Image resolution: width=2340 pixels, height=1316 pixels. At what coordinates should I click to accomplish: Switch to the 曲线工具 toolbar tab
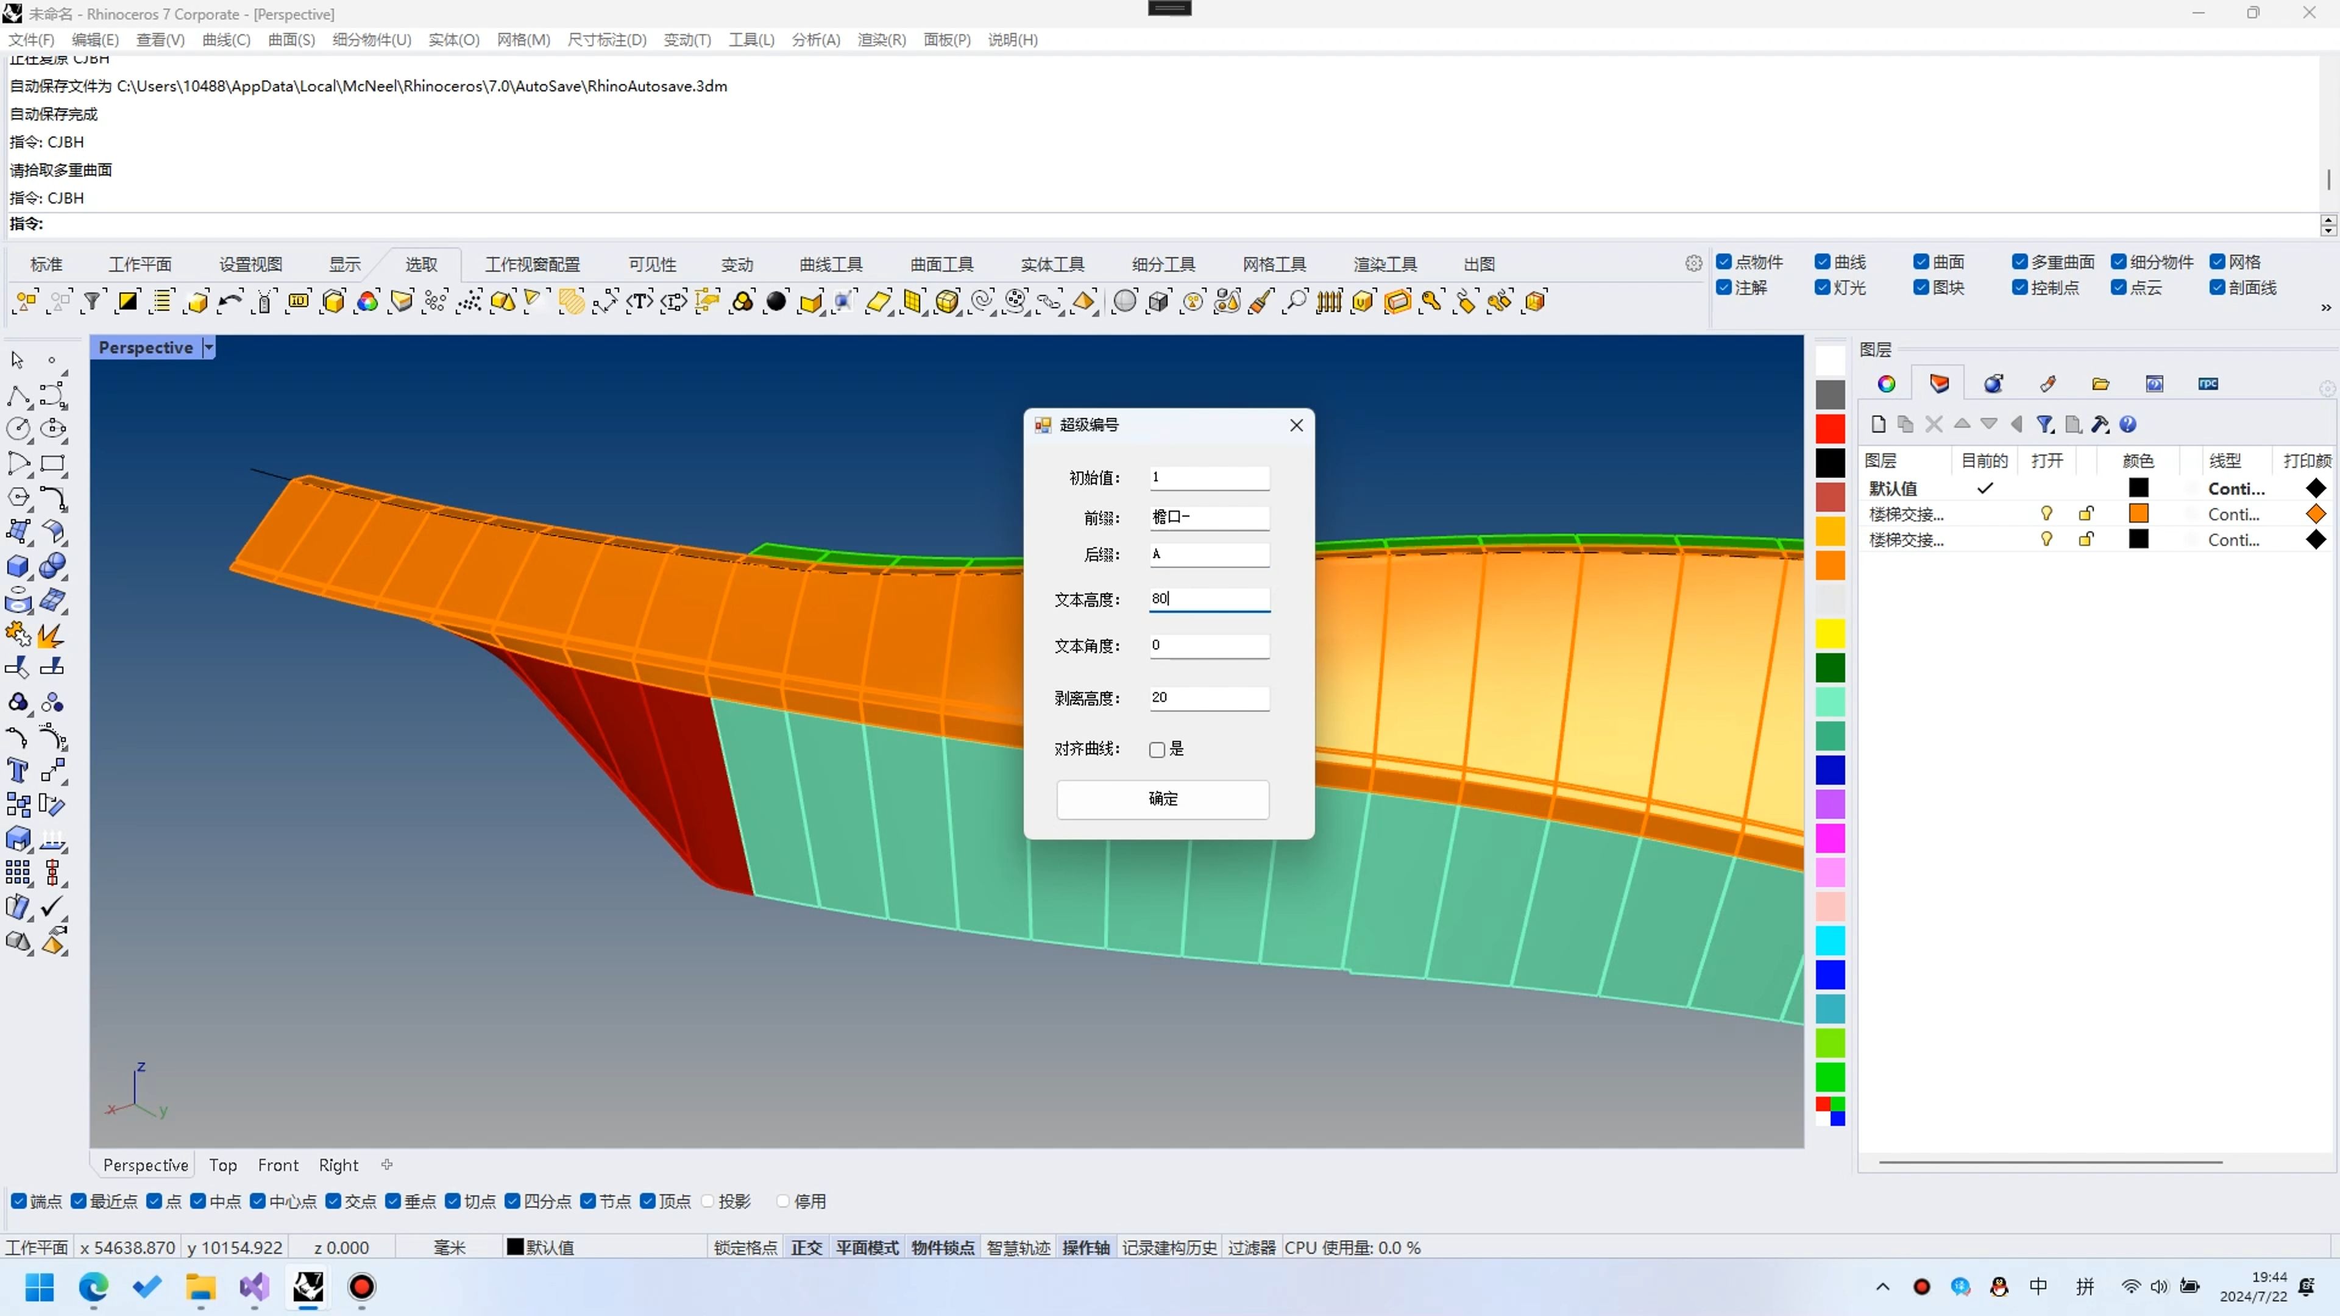830,264
